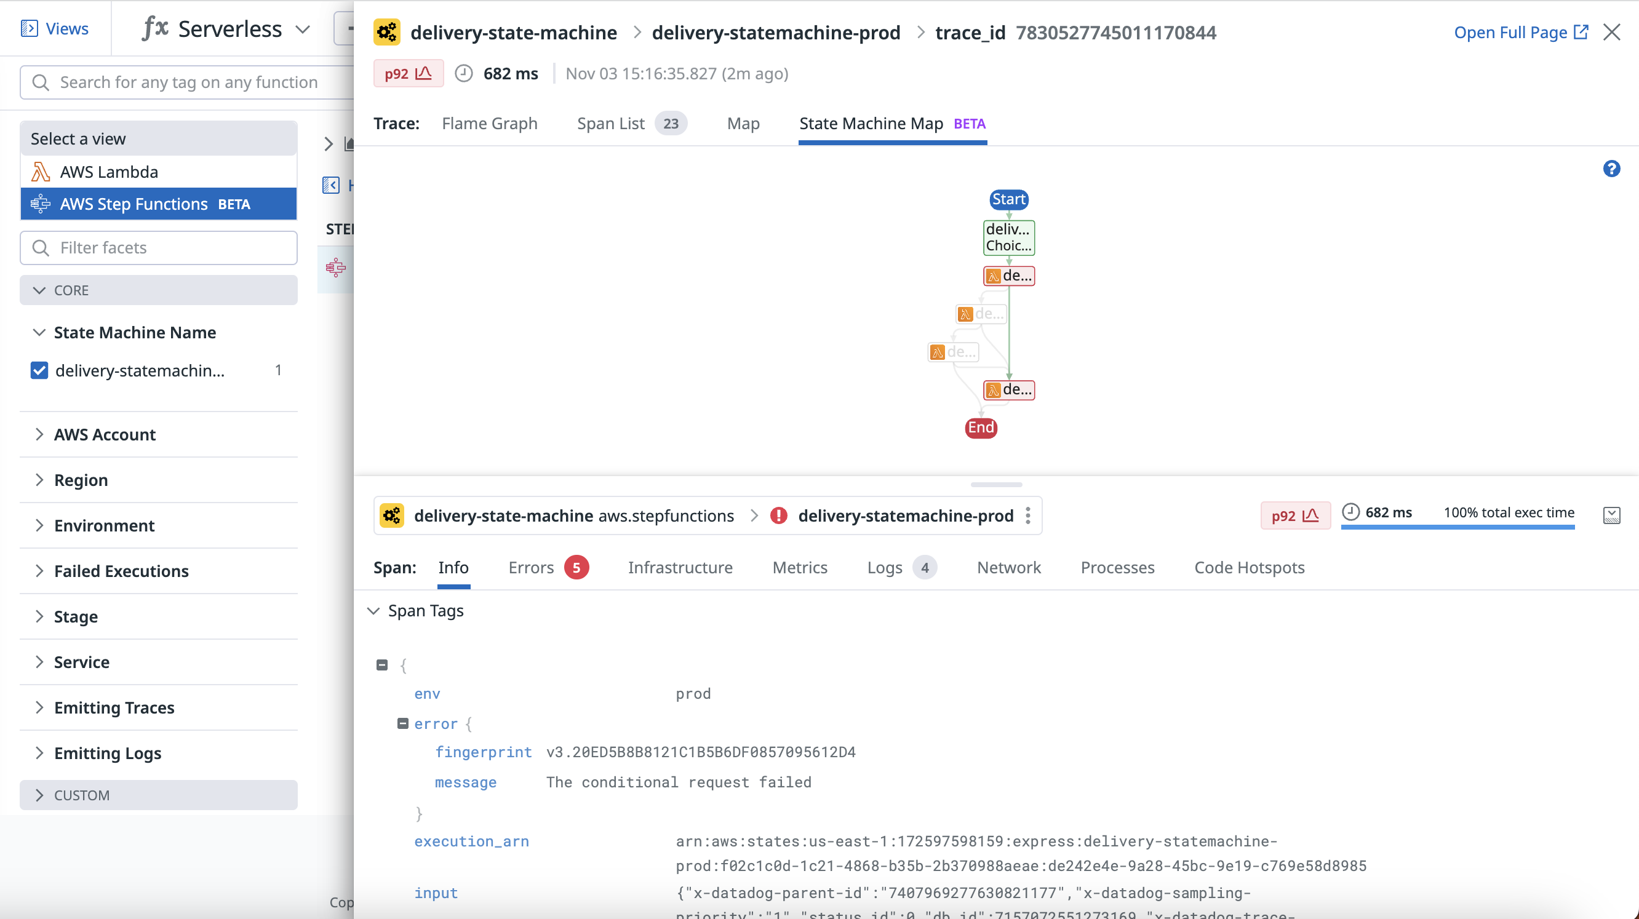Screen dimensions: 1639x919
Task: Select the span Info tab
Action: 453,567
